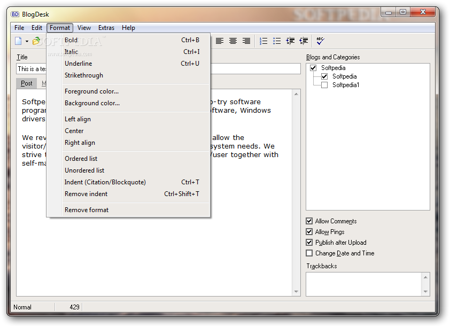Click the "429" character count in status bar
The height and width of the screenshot is (327, 450).
coord(74,307)
